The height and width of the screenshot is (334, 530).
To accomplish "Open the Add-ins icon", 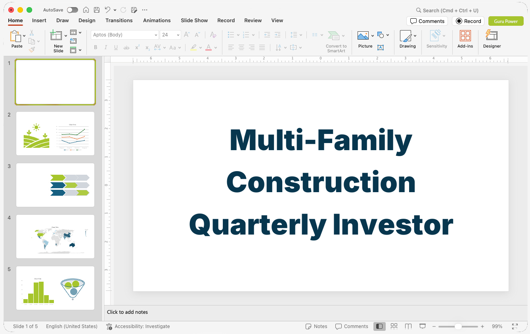I will [465, 36].
